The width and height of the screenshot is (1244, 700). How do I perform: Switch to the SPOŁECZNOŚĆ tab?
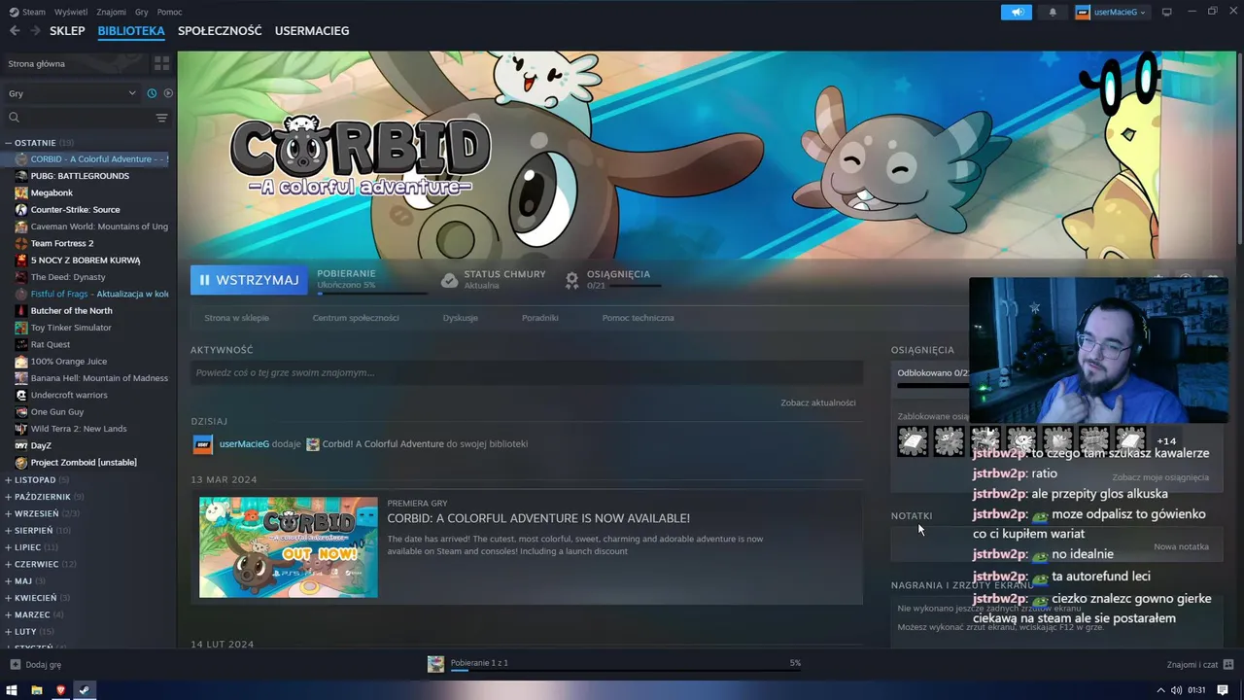click(220, 31)
